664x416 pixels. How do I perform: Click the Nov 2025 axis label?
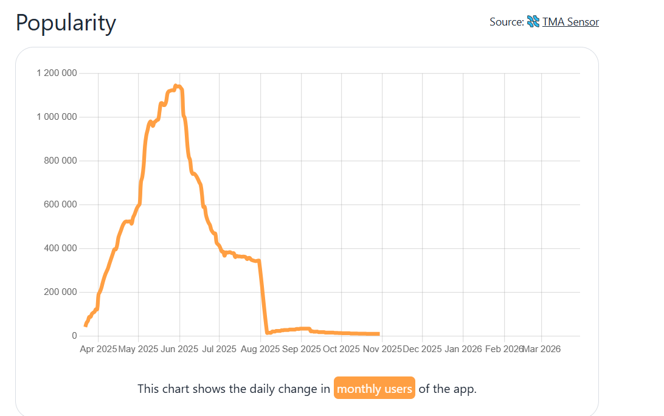coord(382,349)
